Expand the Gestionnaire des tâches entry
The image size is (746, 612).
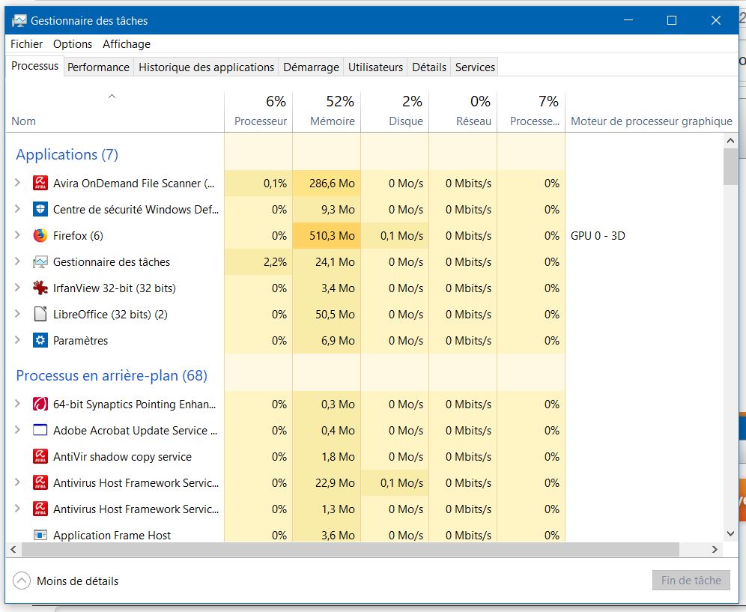point(17,262)
